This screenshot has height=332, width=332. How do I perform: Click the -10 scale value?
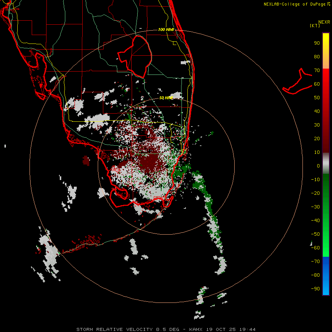(315, 180)
